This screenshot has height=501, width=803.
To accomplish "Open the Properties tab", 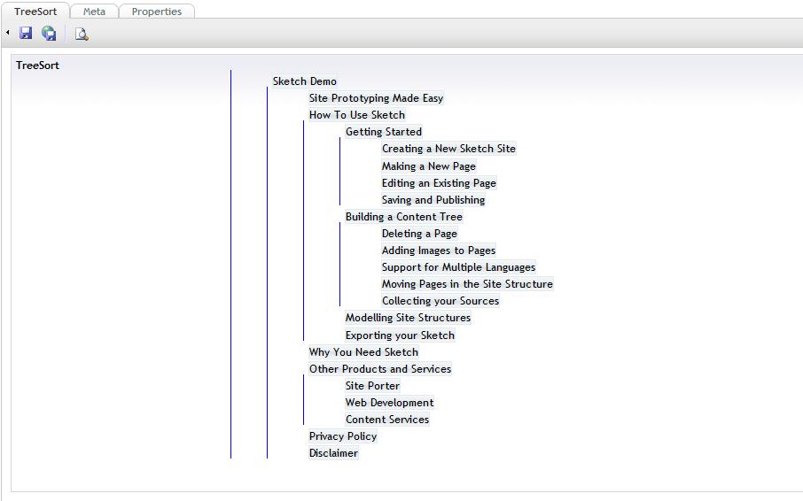I will tap(157, 12).
